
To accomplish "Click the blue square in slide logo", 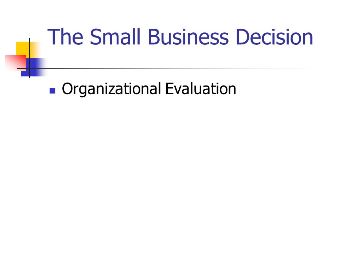I will click(x=34, y=67).
